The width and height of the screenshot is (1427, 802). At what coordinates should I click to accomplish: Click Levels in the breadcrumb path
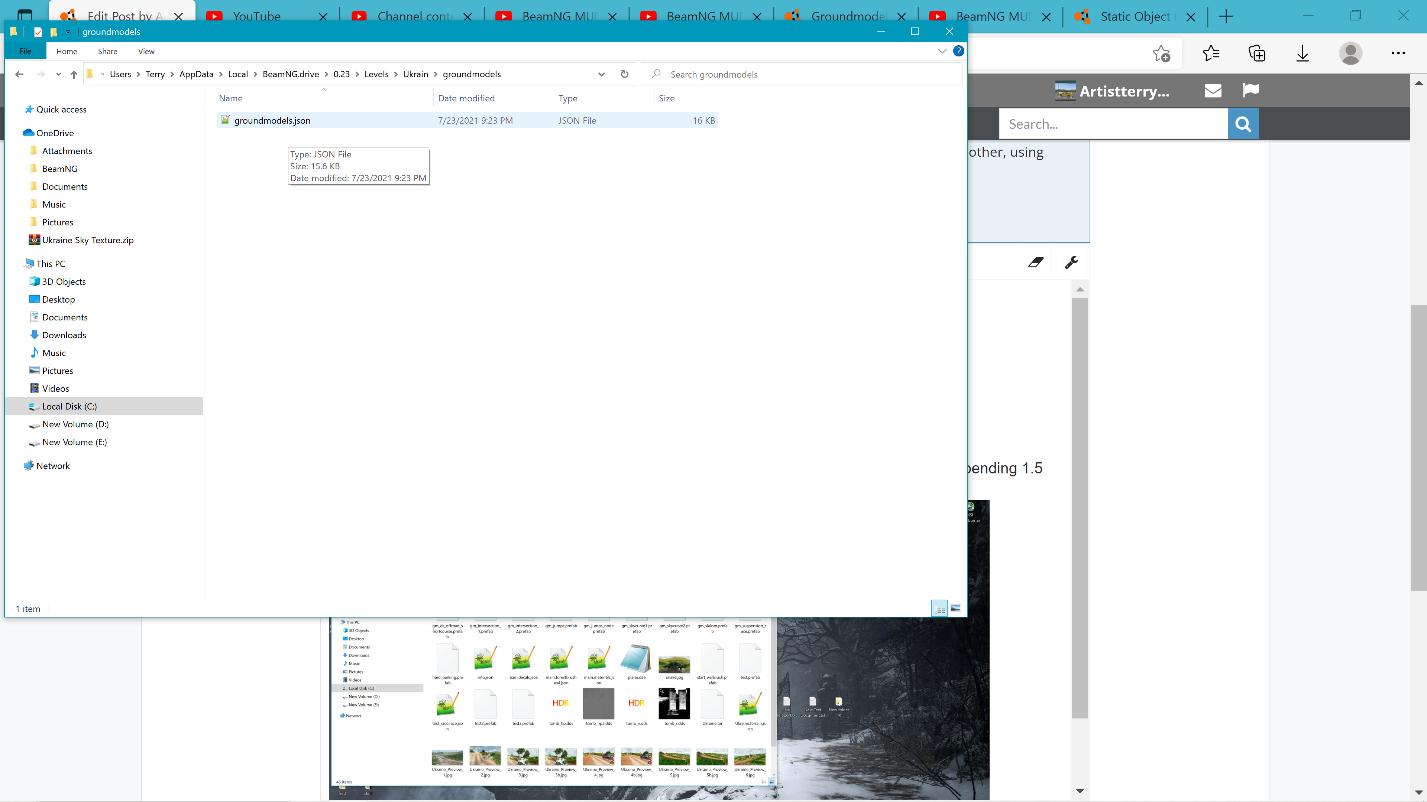click(376, 74)
